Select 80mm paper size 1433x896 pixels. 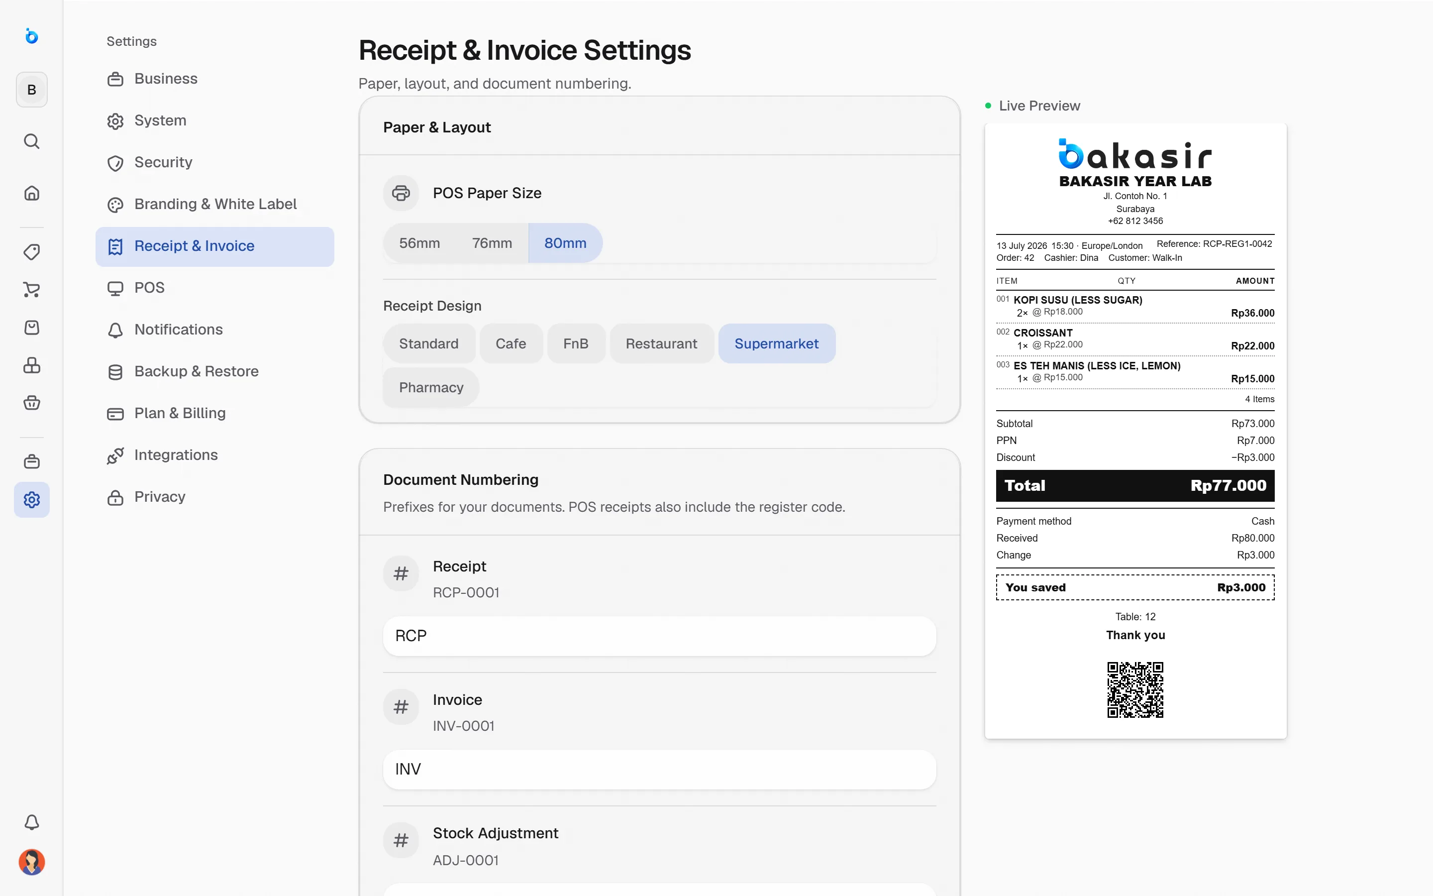[565, 243]
